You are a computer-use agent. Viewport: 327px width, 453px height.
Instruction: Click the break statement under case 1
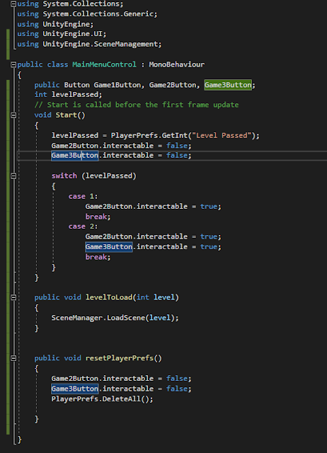point(98,217)
